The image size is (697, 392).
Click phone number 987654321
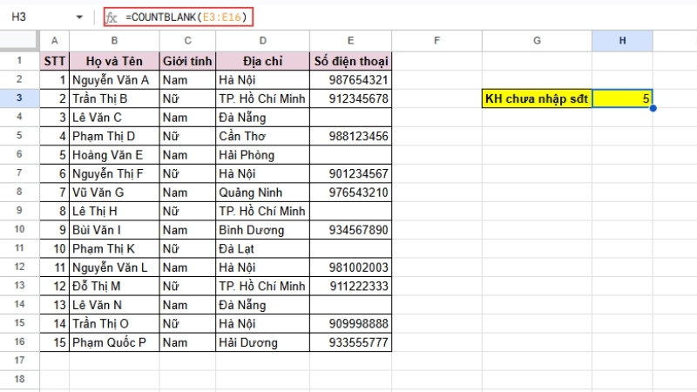(351, 80)
